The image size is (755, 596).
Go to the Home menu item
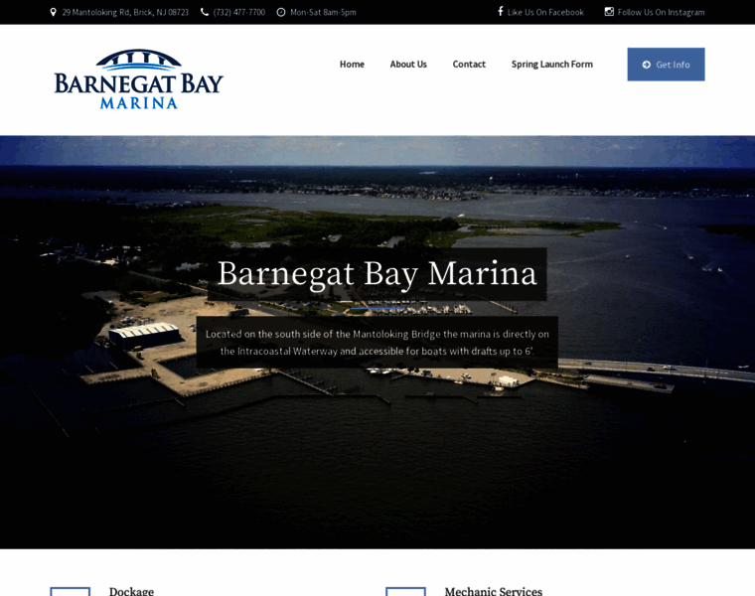(352, 64)
